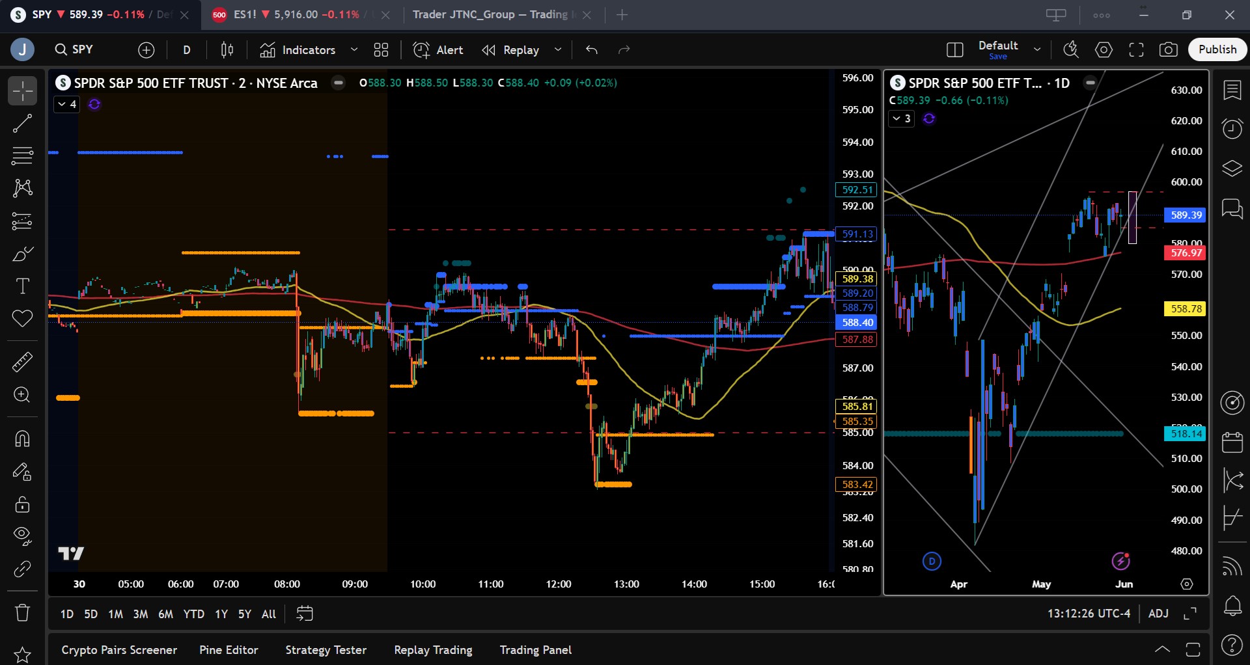Open Crypto Pairs Screener panel
This screenshot has width=1250, height=665.
click(x=119, y=650)
